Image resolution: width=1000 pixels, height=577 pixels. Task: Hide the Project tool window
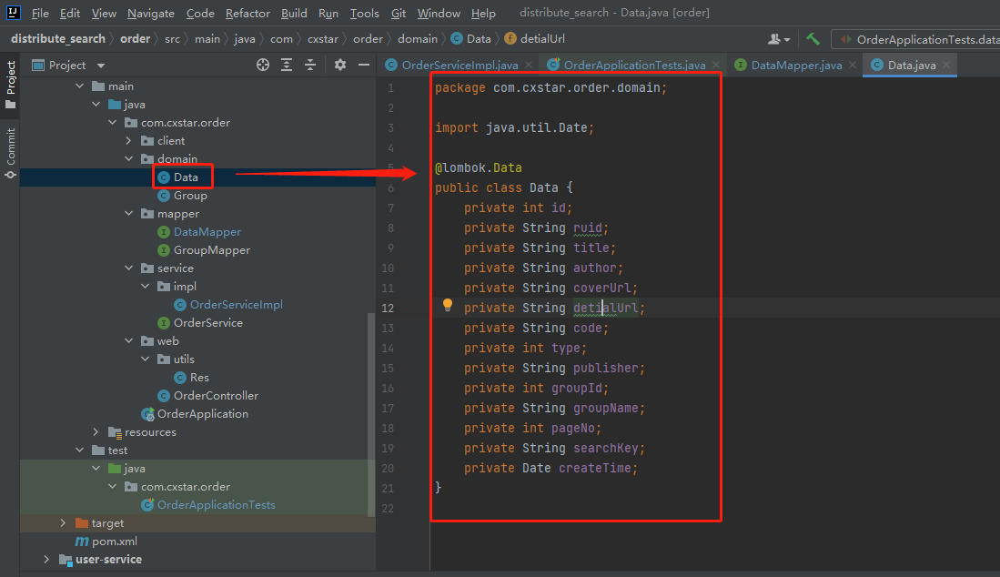pyautogui.click(x=364, y=65)
